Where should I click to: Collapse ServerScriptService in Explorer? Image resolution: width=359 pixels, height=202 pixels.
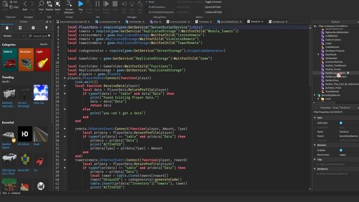[x=315, y=95]
